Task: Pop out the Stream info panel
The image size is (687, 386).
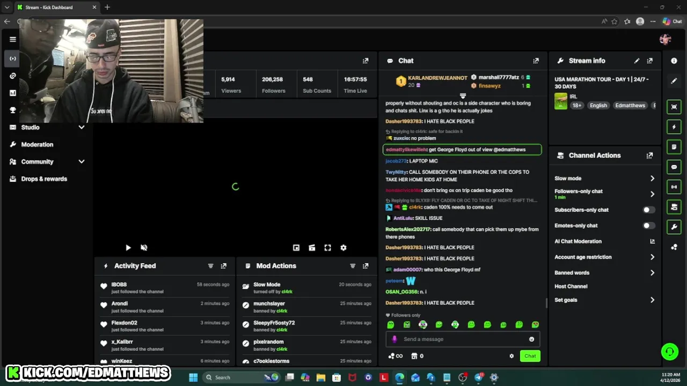Action: coord(650,61)
